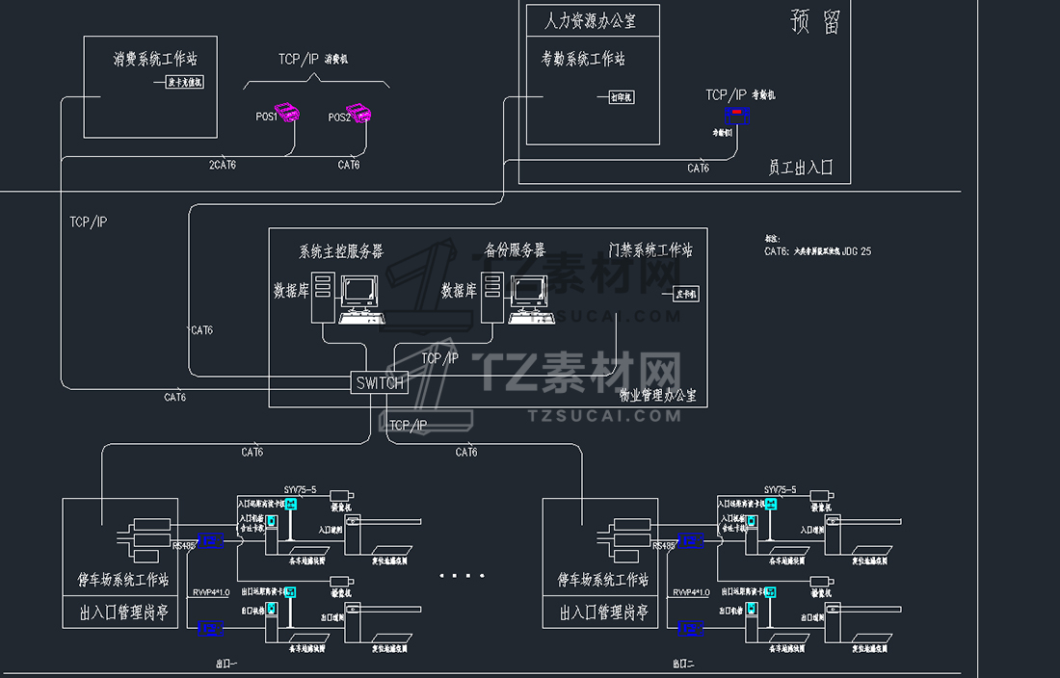
Task: Click the 系统主控服务器 label
Action: [x=341, y=251]
